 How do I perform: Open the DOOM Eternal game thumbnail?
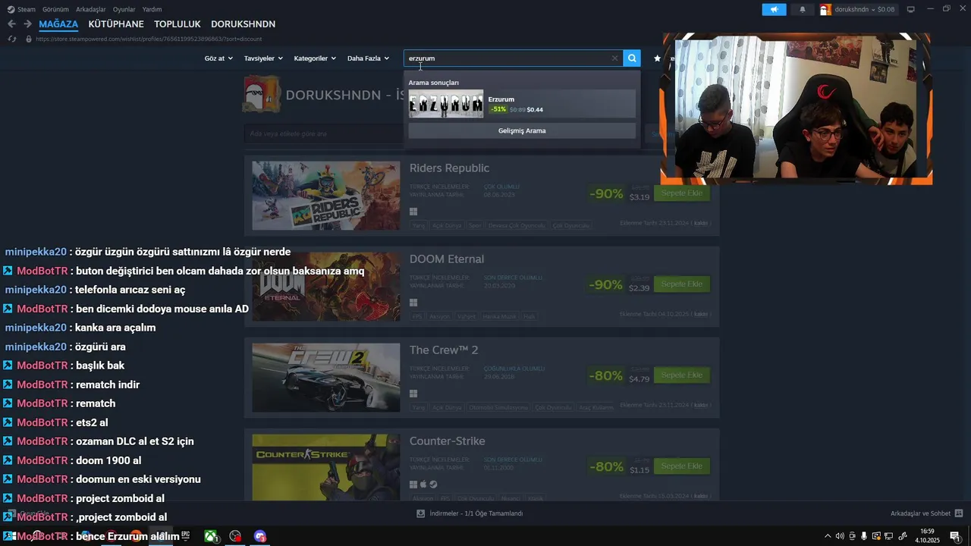pyautogui.click(x=326, y=287)
